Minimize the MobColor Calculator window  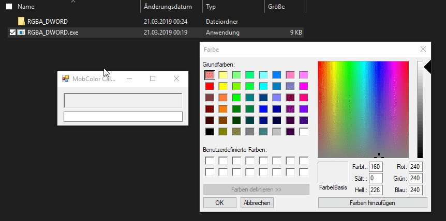click(129, 78)
